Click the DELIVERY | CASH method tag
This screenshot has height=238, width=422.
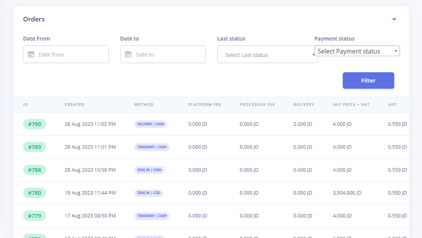151,124
